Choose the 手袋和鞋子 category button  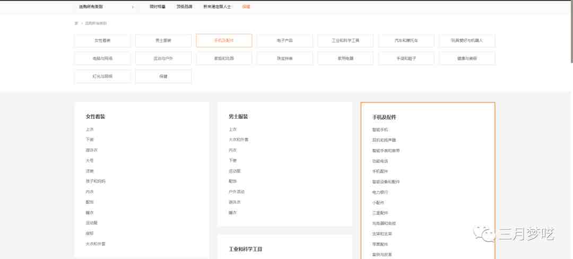point(406,58)
